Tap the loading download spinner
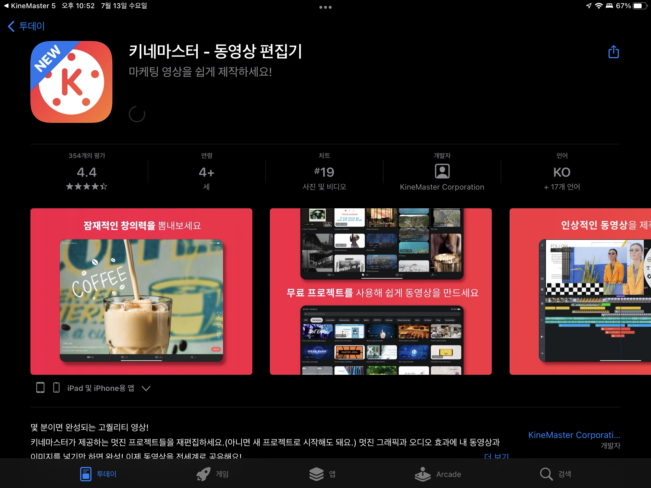This screenshot has width=651, height=488. [137, 114]
